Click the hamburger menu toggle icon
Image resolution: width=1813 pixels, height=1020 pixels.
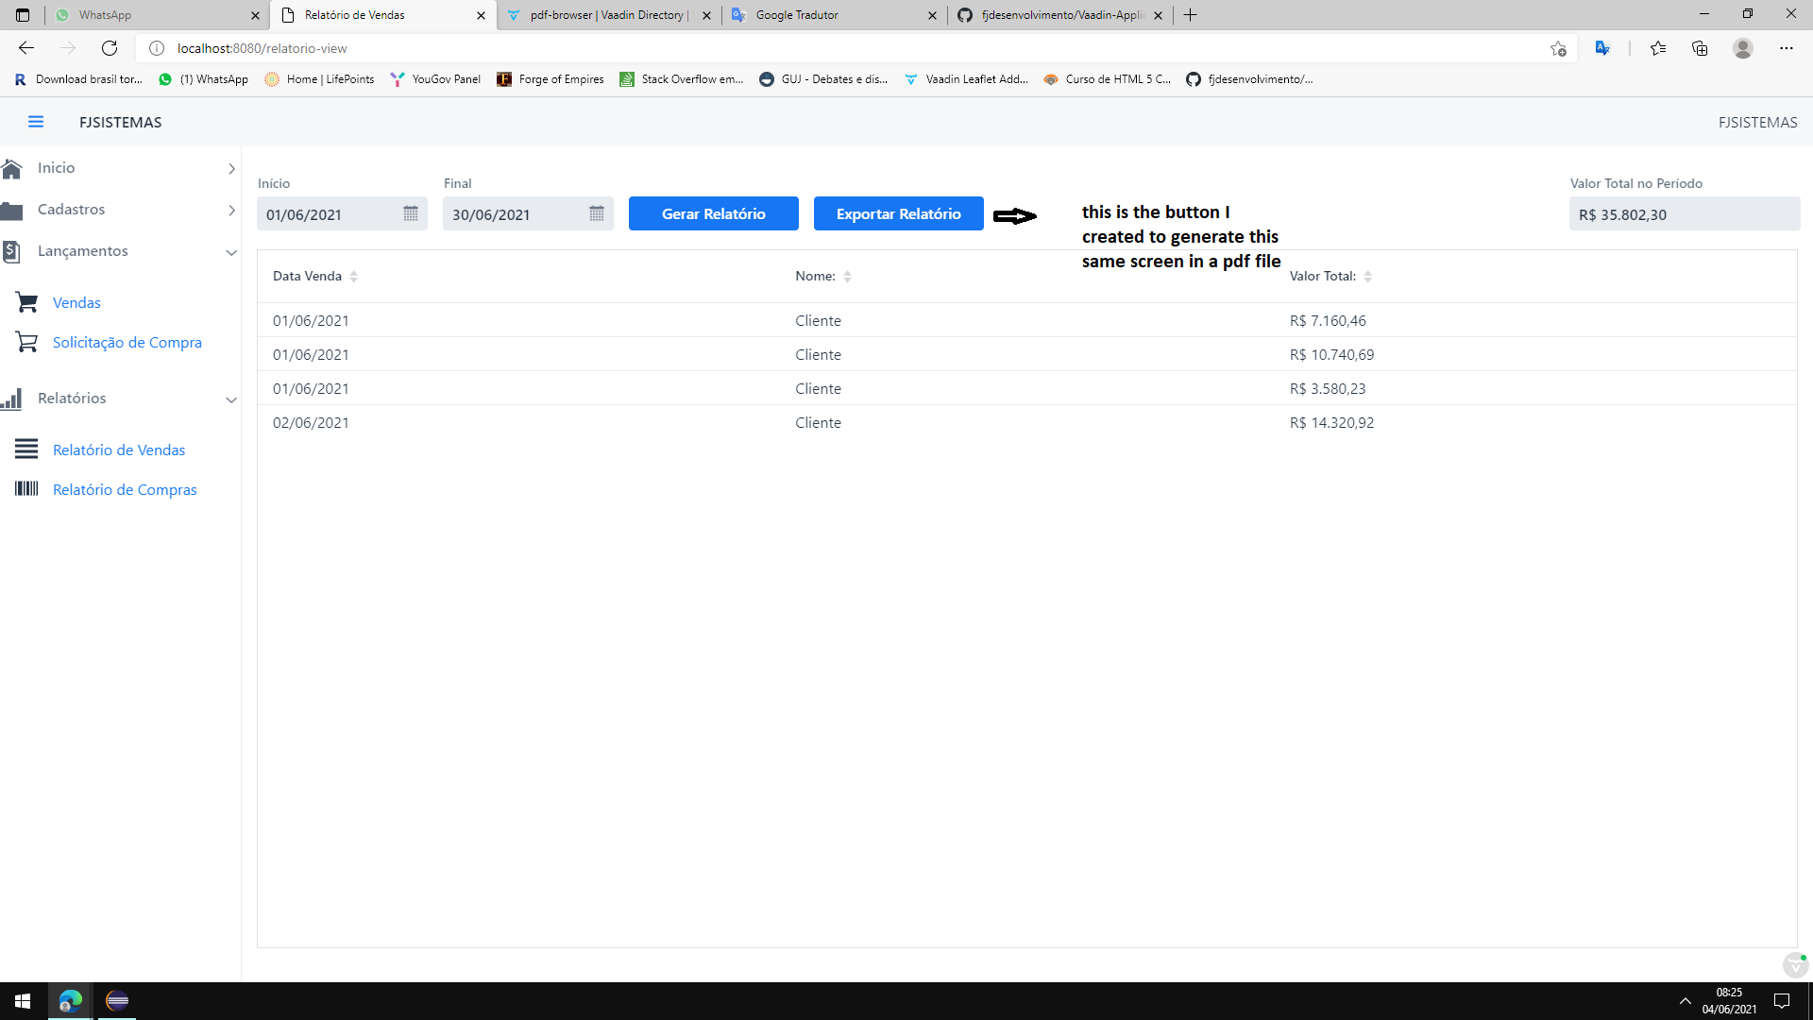(36, 122)
